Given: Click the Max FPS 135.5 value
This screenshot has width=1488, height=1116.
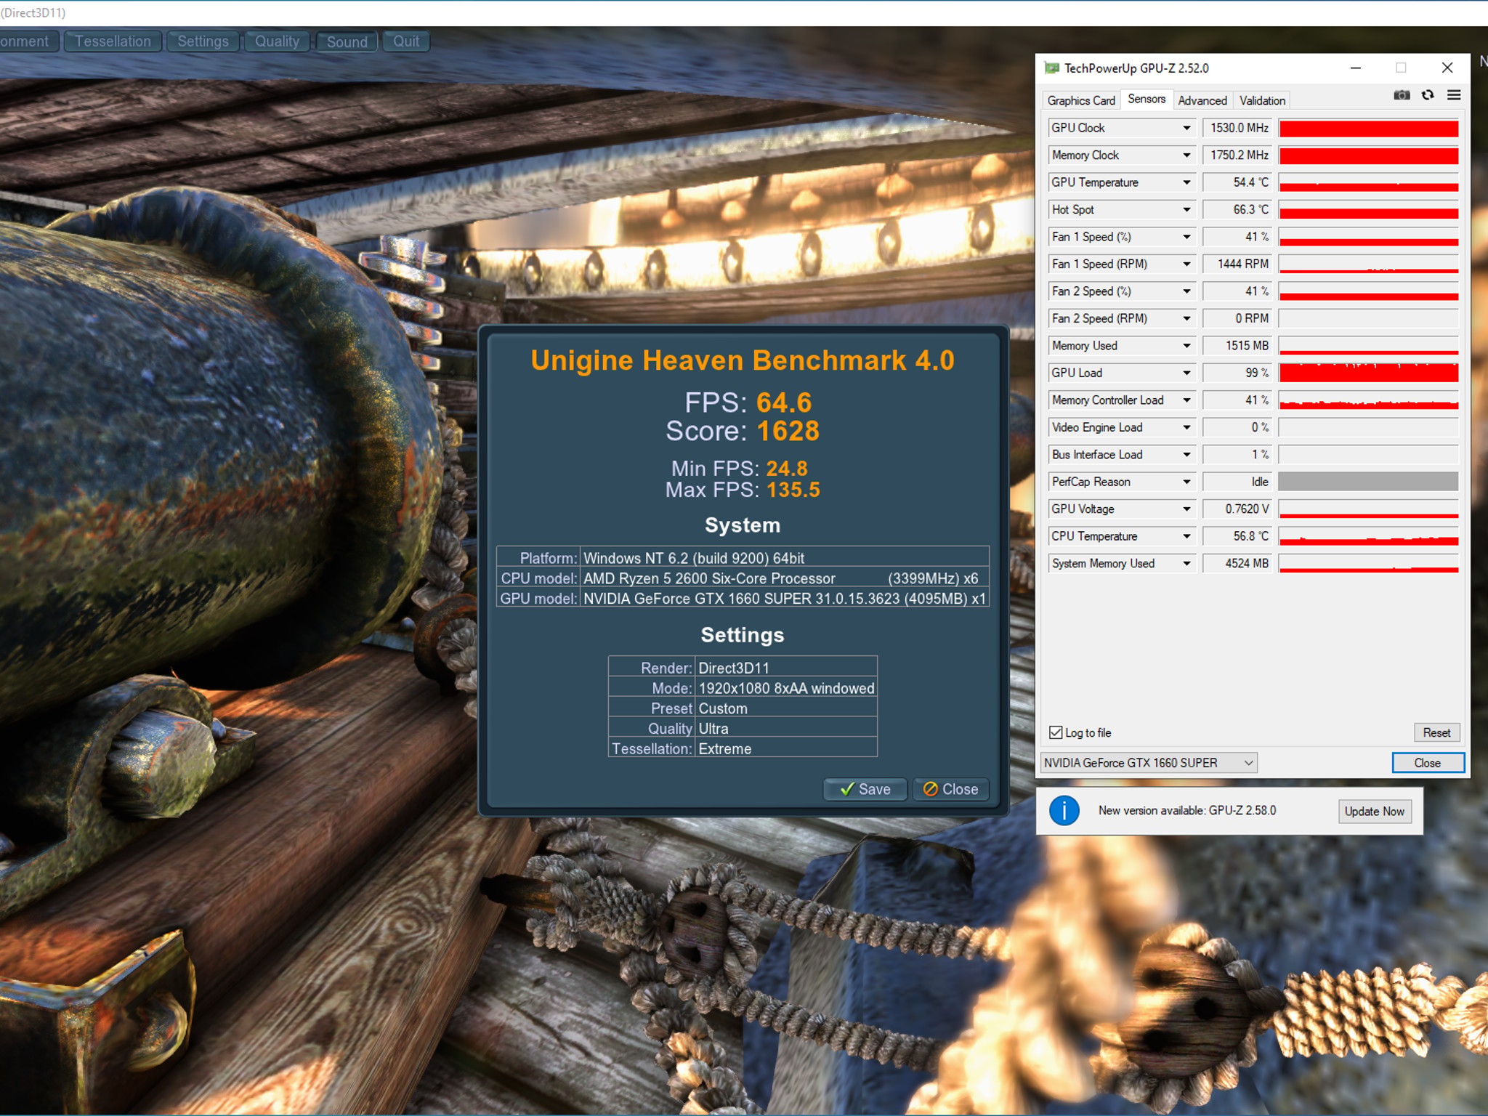Looking at the screenshot, I should click(793, 490).
